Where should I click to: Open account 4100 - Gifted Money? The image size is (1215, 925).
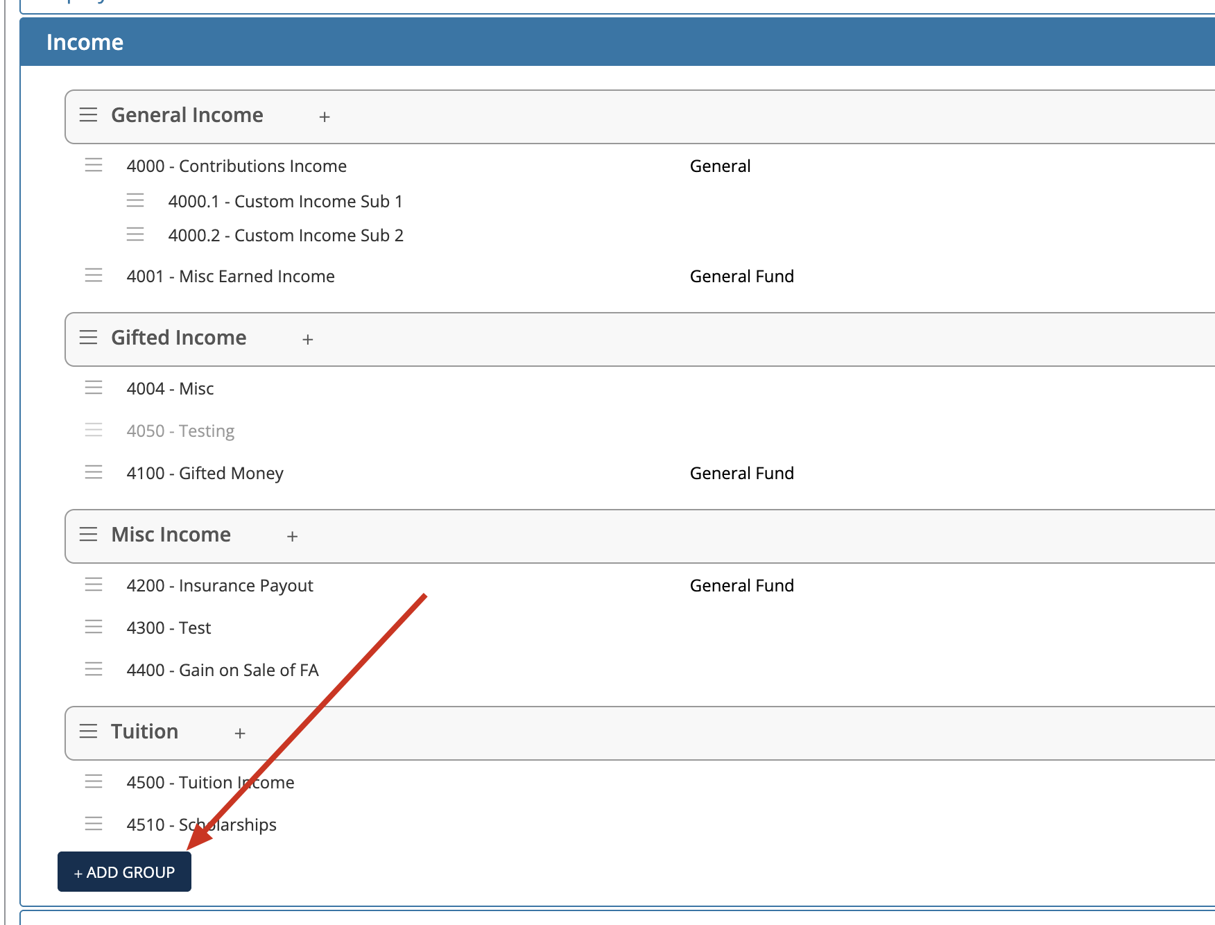click(x=205, y=474)
